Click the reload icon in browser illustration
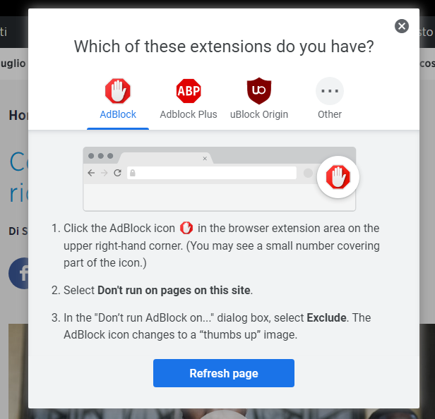Viewport: 435px width, 419px height. [x=118, y=173]
